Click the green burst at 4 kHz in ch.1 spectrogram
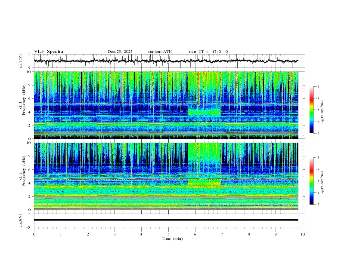This screenshot has width=341, height=263. [204, 112]
